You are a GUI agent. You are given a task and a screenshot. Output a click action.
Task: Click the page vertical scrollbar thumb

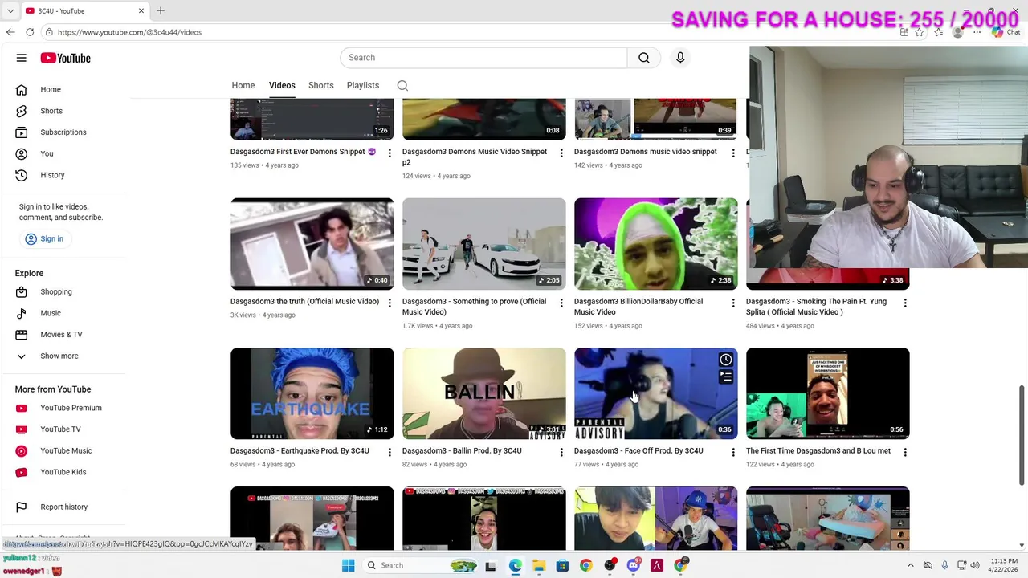[1022, 433]
